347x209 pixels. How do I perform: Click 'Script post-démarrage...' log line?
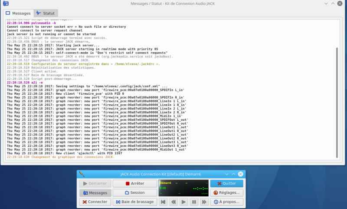(x=42, y=79)
